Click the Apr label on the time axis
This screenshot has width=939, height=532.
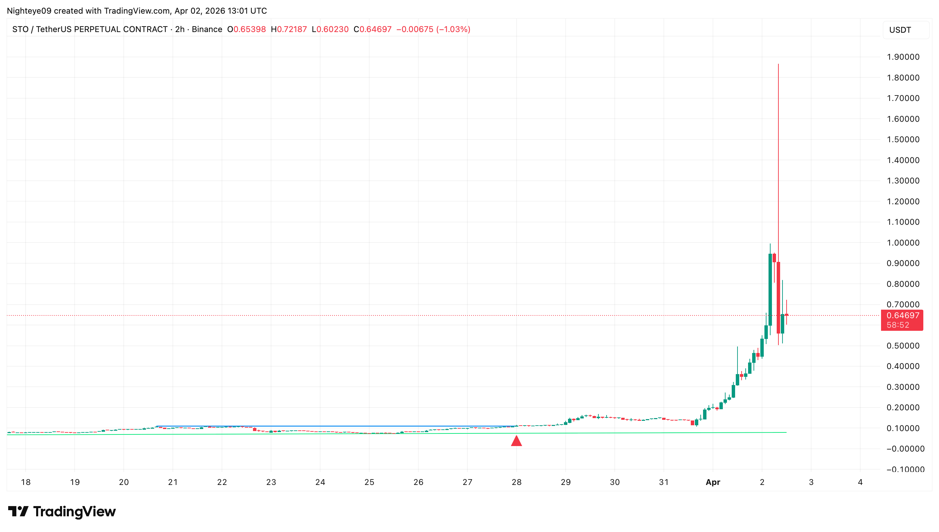click(712, 482)
